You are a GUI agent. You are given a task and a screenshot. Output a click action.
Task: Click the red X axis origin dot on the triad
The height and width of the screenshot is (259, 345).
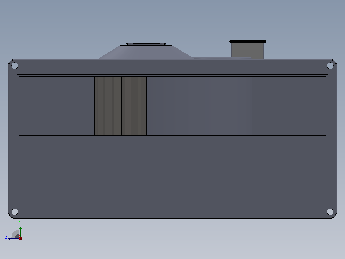pyautogui.click(x=20, y=238)
